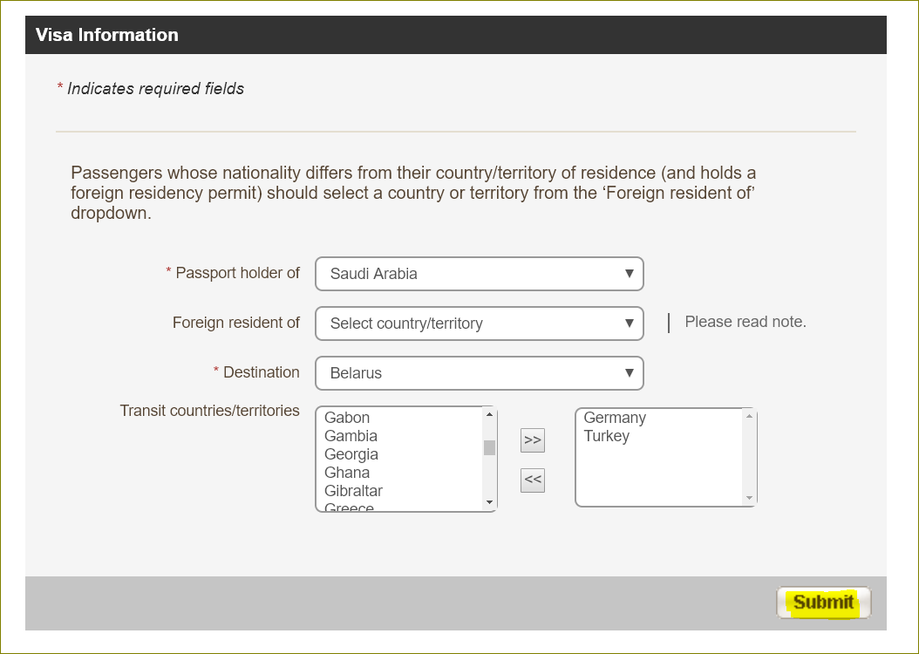919x654 pixels.
Task: Open the Destination dropdown showing Belarus
Action: pyautogui.click(x=480, y=373)
